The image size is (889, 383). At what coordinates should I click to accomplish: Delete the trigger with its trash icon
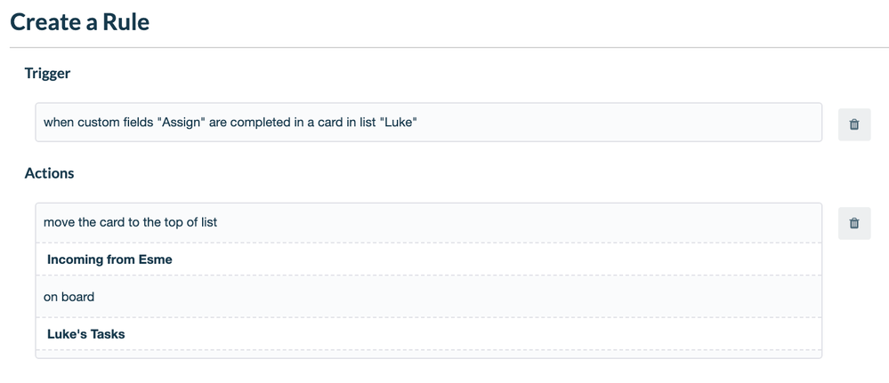coord(853,124)
